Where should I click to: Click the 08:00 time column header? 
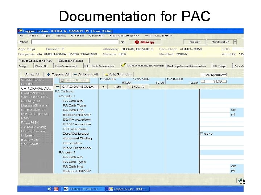coord(115,81)
